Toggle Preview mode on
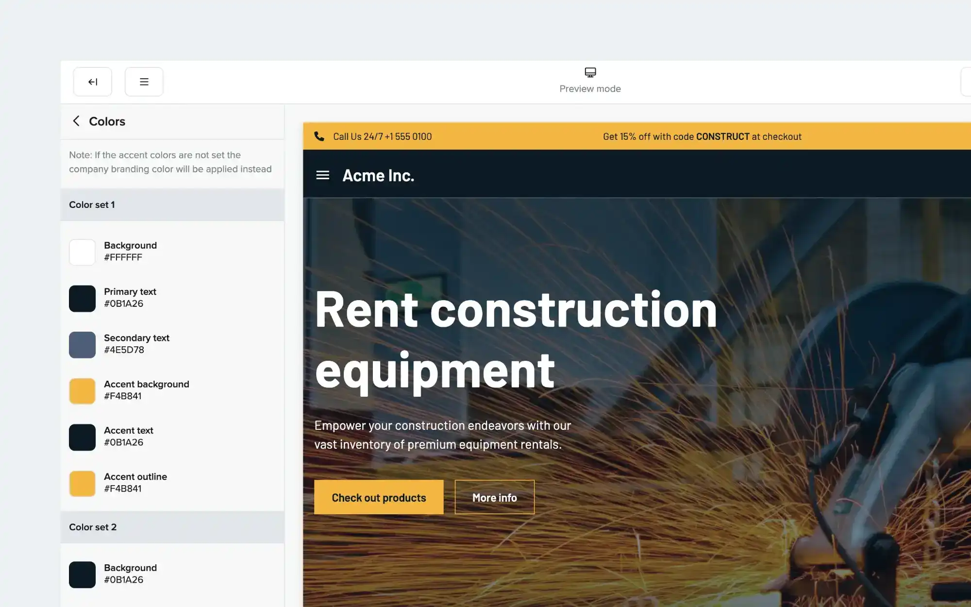 coord(590,81)
